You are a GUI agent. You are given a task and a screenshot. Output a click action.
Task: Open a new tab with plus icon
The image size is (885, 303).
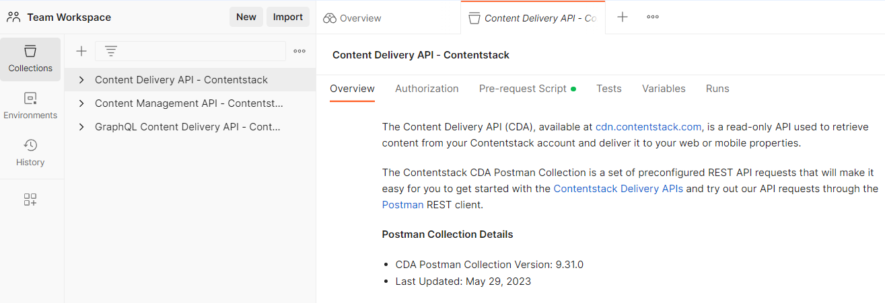pyautogui.click(x=623, y=17)
